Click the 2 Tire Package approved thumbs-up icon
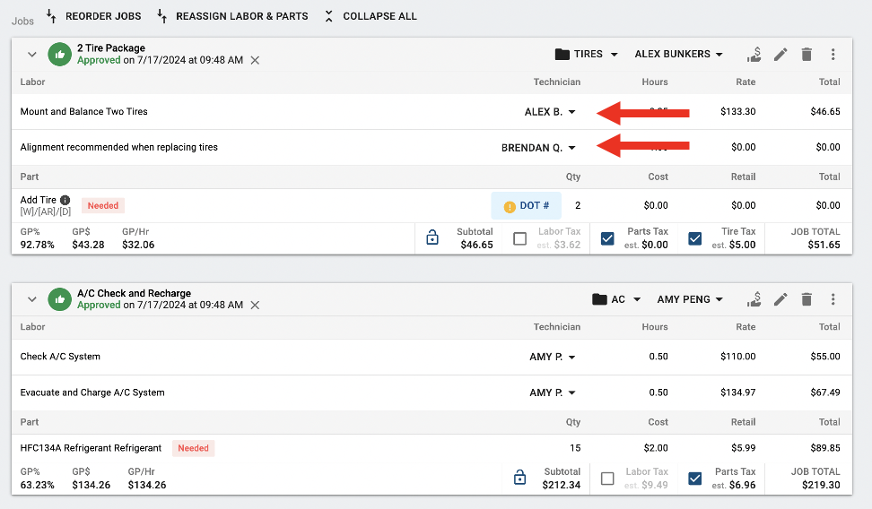The width and height of the screenshot is (872, 509). point(59,55)
